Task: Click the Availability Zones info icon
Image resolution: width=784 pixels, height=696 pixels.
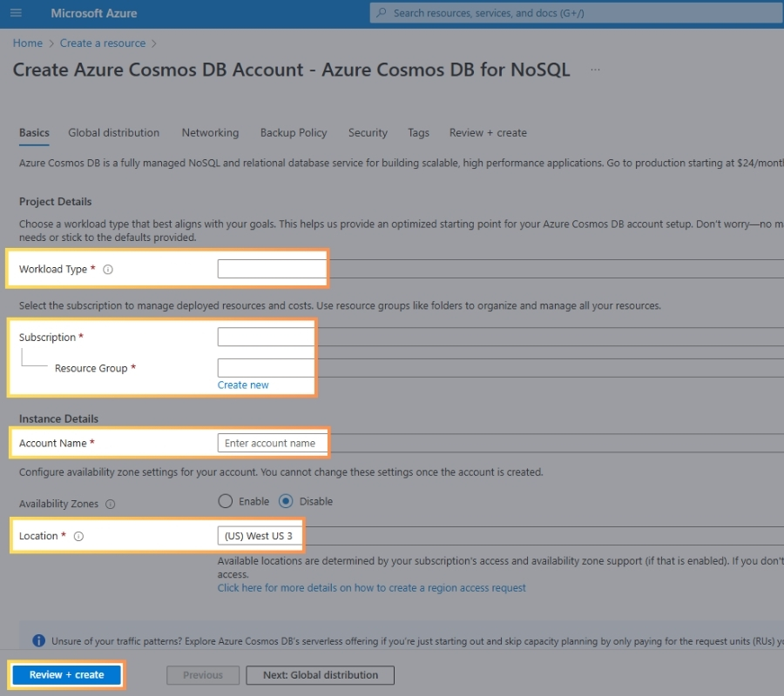Action: (111, 505)
